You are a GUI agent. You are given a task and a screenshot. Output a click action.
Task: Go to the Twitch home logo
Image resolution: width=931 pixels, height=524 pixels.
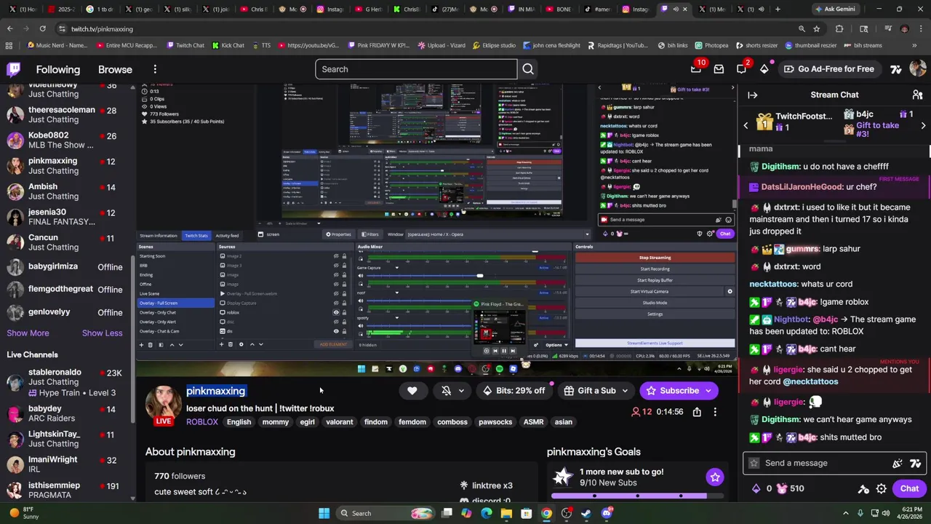pos(14,69)
